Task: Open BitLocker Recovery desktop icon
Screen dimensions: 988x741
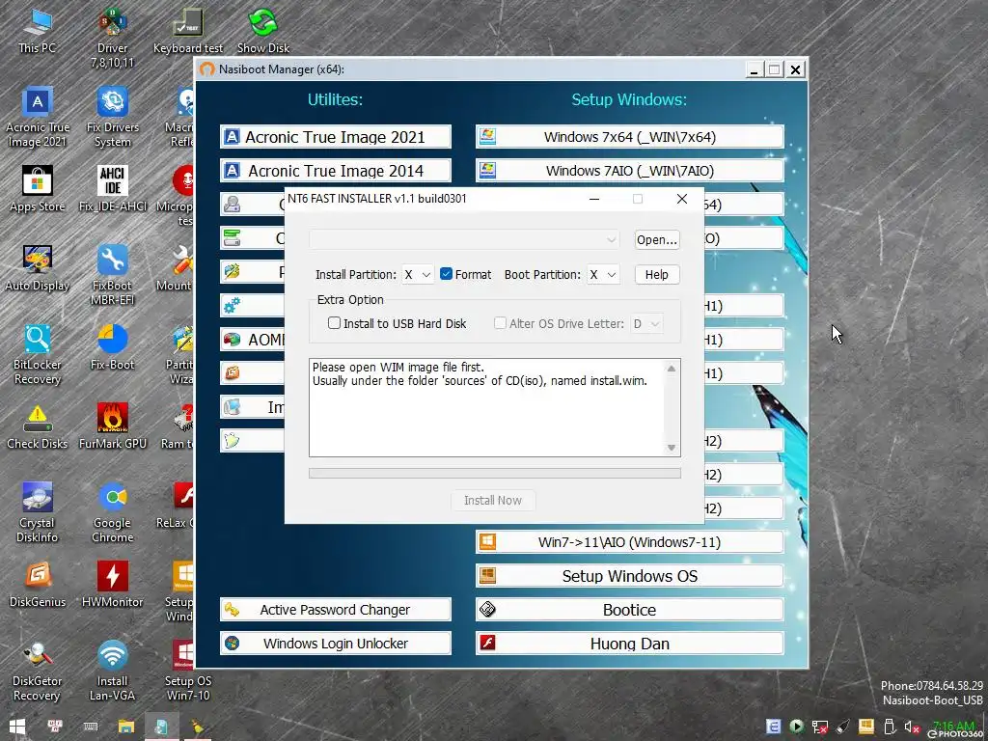Action: click(x=38, y=355)
